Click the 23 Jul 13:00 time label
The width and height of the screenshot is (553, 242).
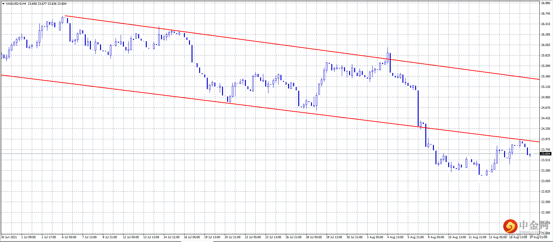click(x=273, y=237)
